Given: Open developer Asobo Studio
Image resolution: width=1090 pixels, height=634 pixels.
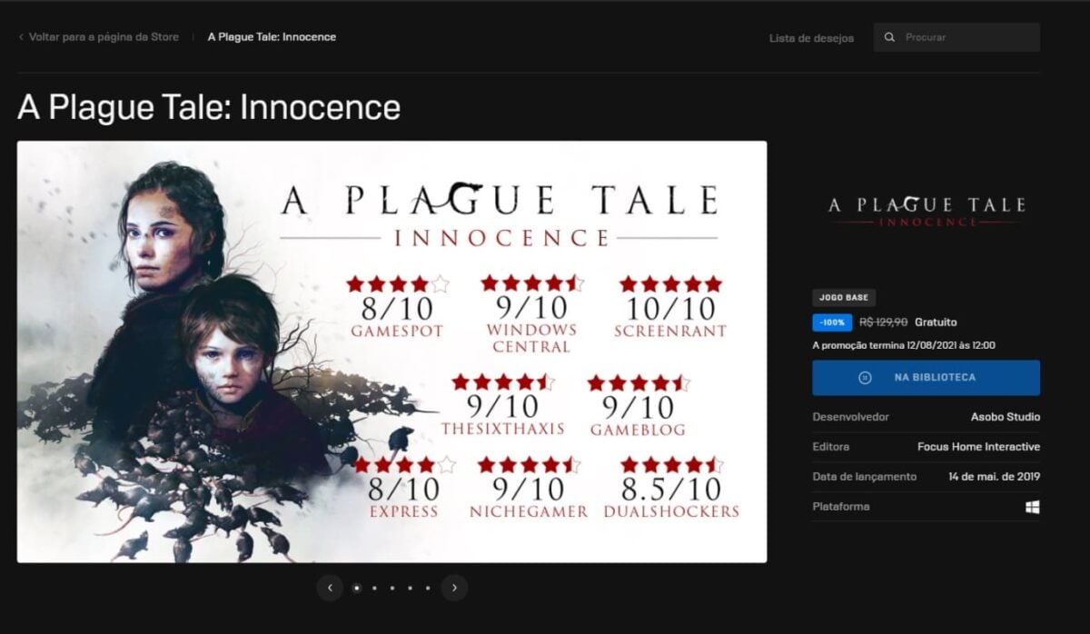Looking at the screenshot, I should tap(1006, 417).
